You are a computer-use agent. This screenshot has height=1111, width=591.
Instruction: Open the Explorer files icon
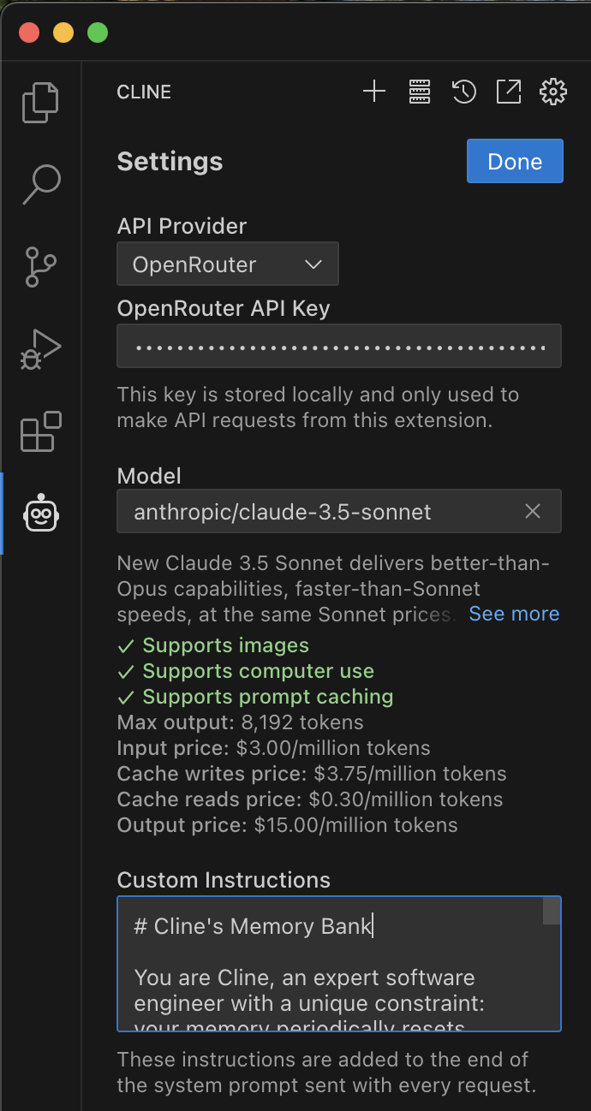coord(40,102)
